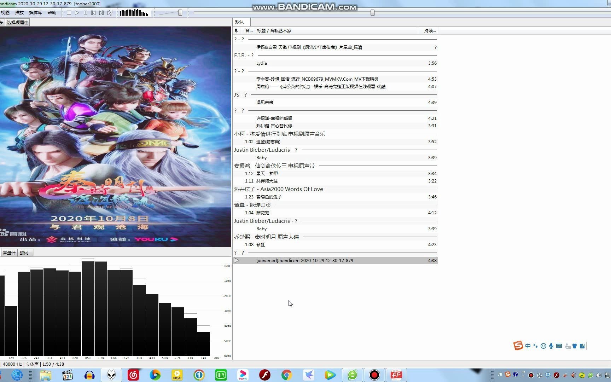
Task: Select track 李宇春-珍惜
Action: (335, 79)
